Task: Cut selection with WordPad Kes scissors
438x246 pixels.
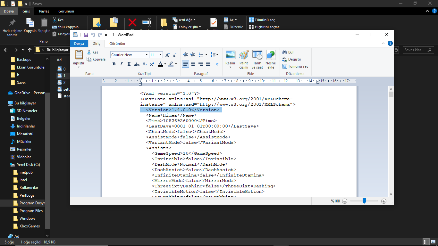Action: click(93, 52)
